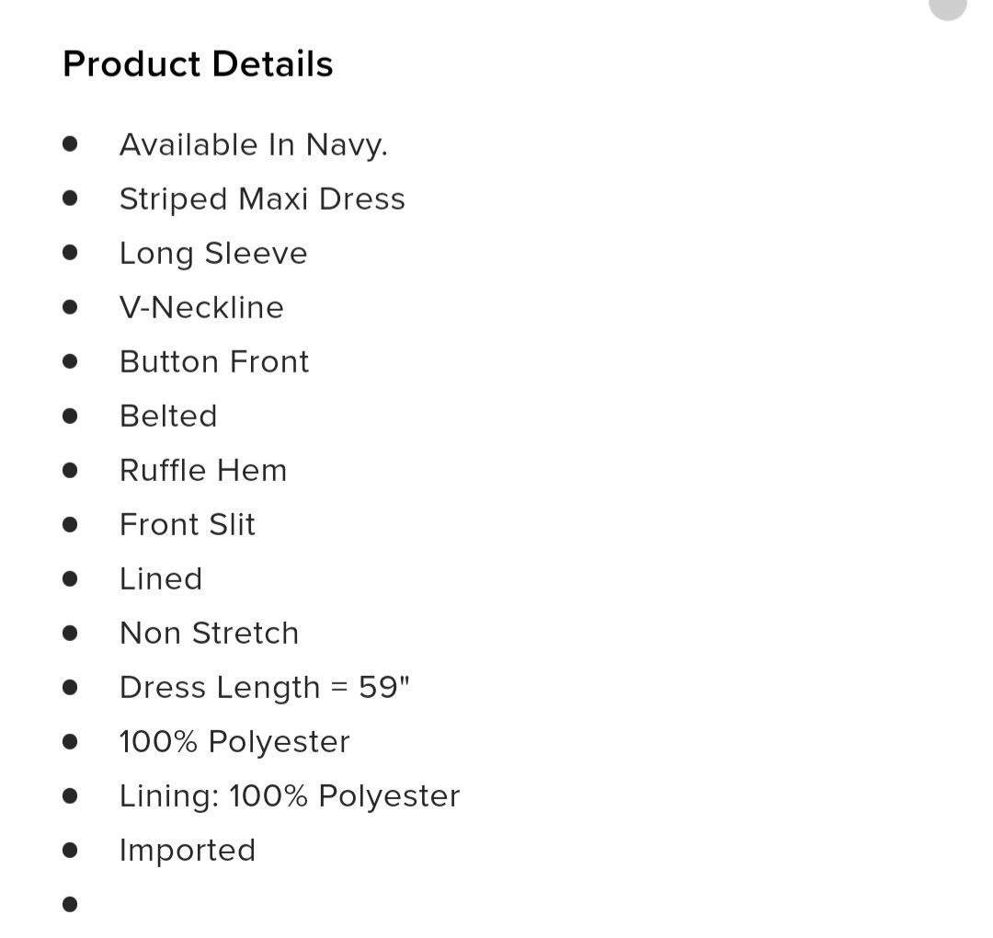Click the 'Lined' list item
Viewport: 993px width, 938px height.
161,578
